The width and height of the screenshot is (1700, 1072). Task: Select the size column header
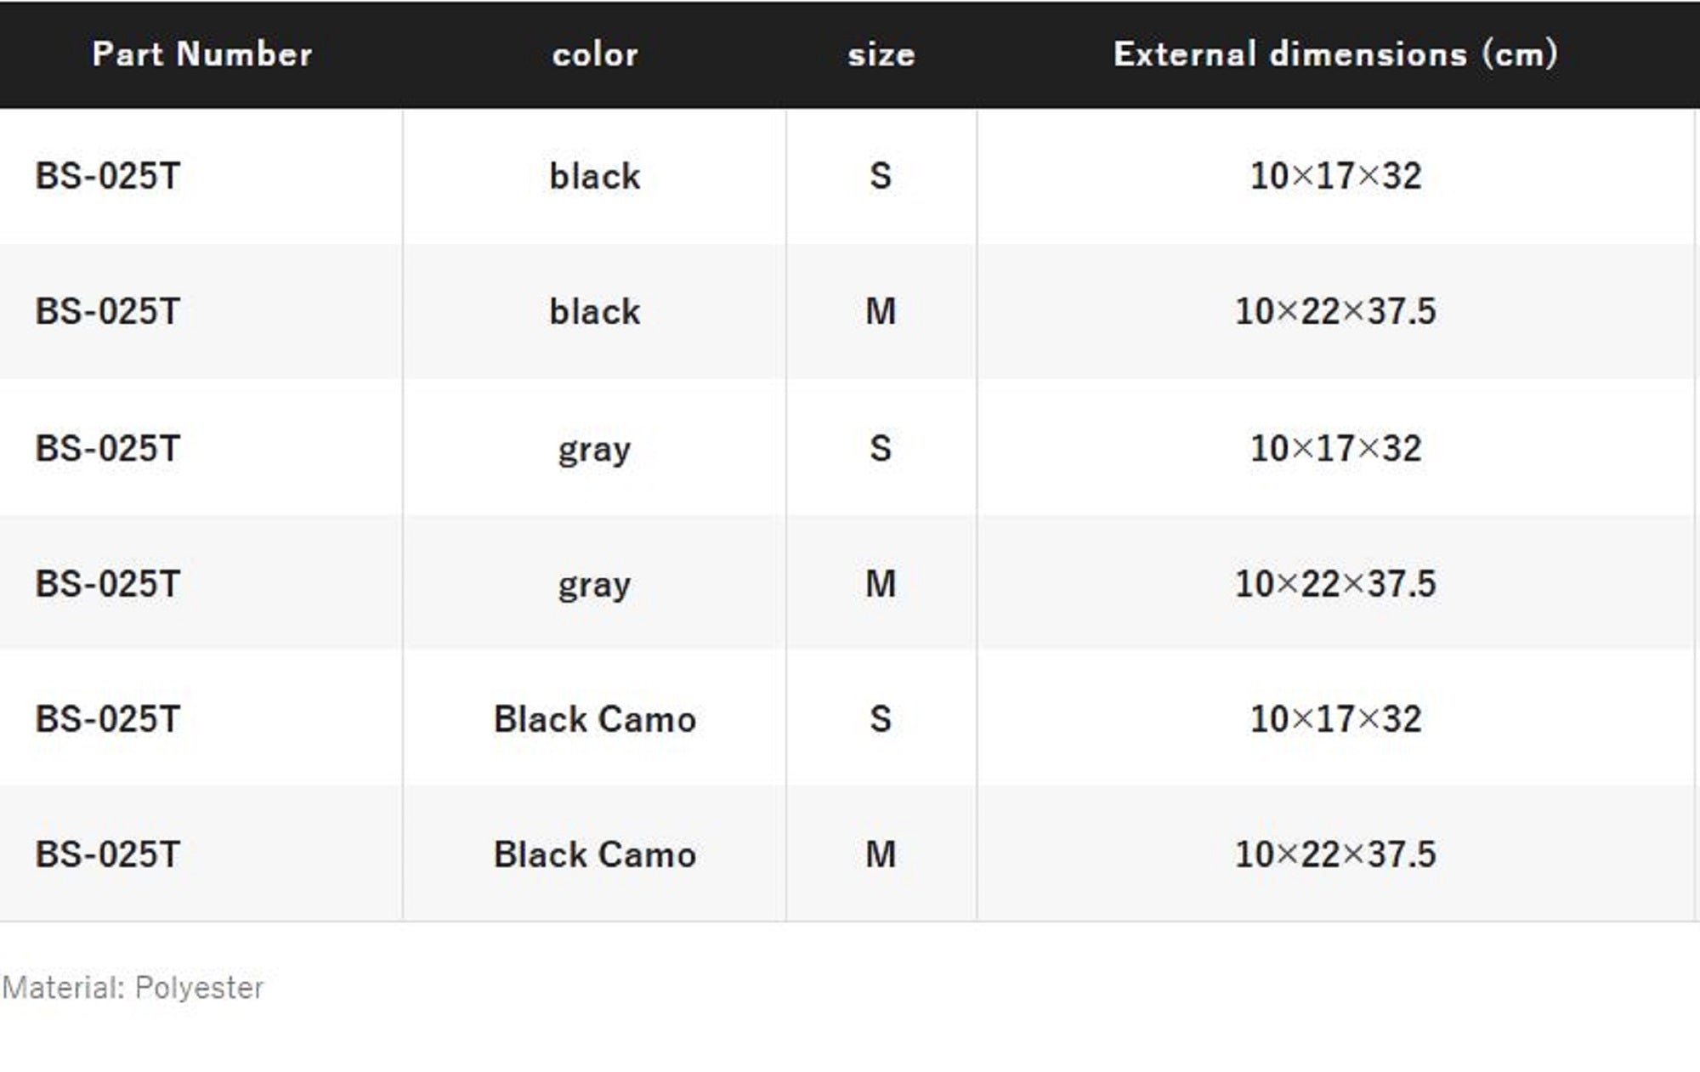click(881, 54)
